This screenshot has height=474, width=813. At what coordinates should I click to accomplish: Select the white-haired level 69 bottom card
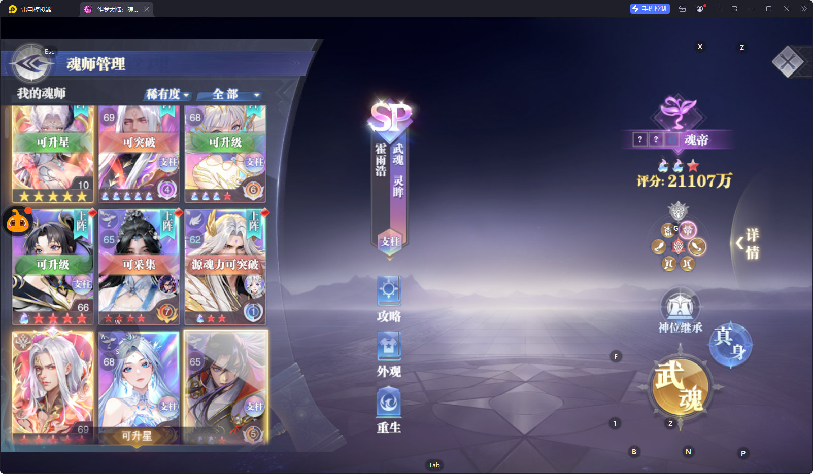tap(53, 388)
